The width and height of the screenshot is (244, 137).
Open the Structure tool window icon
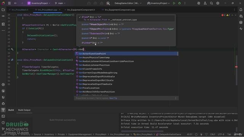[x=3, y=24]
